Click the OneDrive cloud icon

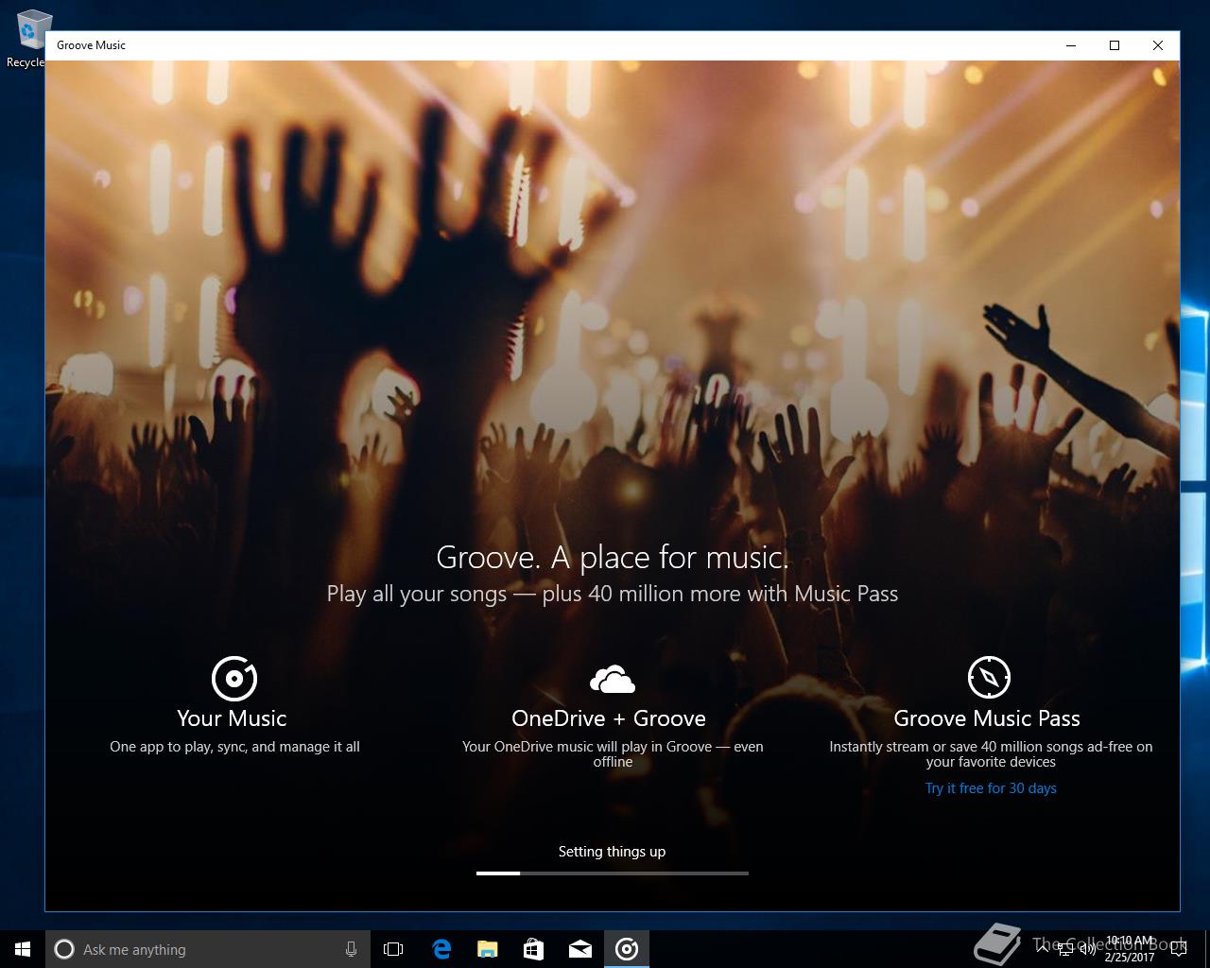(612, 679)
